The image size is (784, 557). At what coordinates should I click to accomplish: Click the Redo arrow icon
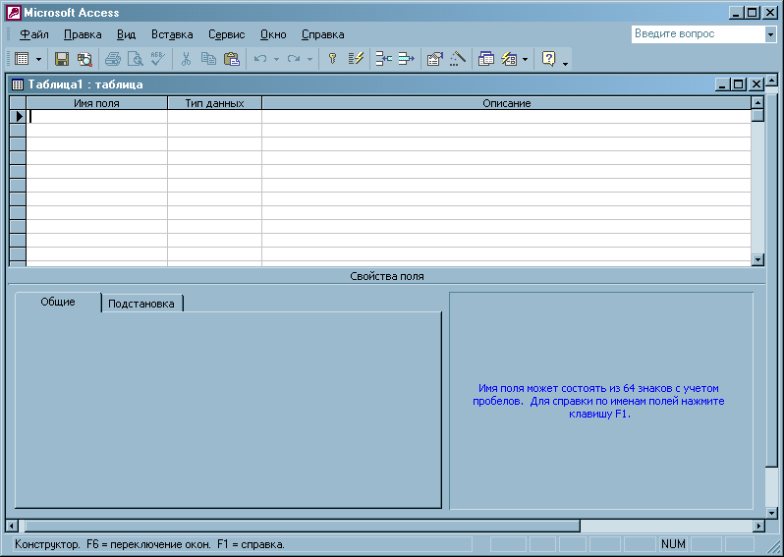tap(294, 59)
